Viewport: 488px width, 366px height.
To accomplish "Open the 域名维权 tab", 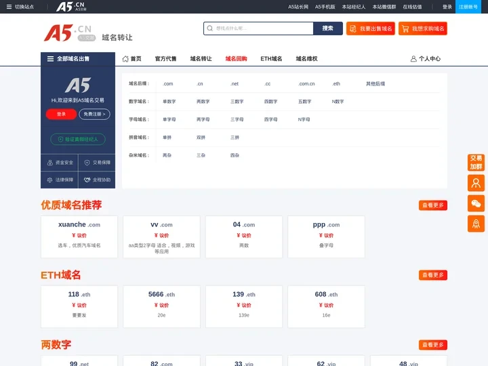I will pyautogui.click(x=306, y=58).
